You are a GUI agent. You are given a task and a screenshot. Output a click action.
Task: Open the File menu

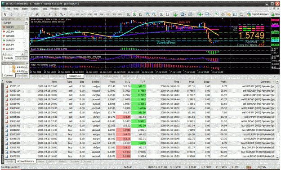[x=8, y=9]
